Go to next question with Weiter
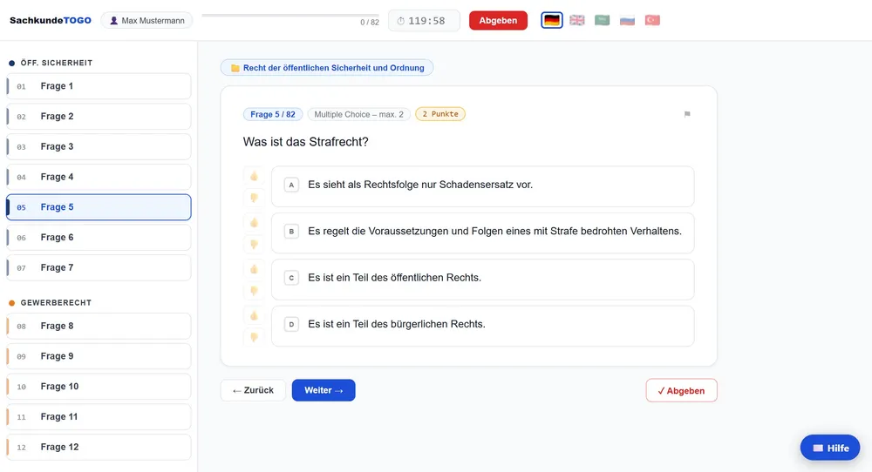Screen dimensions: 872x472 (324, 390)
